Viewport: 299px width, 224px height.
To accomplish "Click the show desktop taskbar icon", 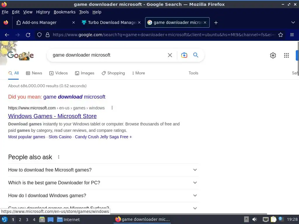I will [x=51, y=219].
